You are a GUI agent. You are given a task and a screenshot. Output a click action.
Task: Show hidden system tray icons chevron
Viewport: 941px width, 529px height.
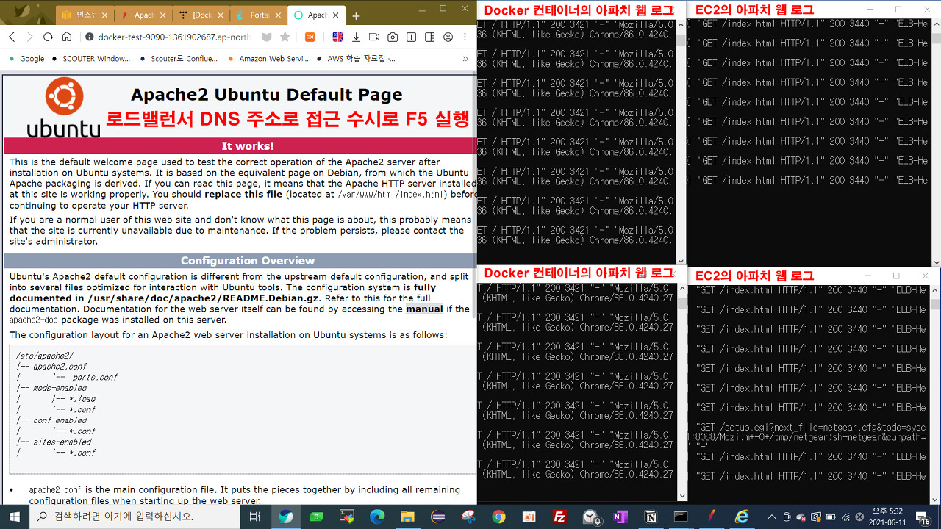(771, 517)
